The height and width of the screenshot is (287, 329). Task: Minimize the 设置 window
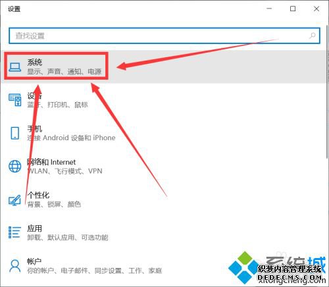(269, 9)
